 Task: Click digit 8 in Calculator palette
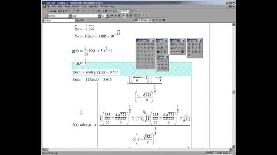146,55
